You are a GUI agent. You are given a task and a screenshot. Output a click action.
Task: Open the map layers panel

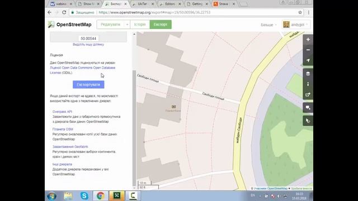pyautogui.click(x=308, y=74)
